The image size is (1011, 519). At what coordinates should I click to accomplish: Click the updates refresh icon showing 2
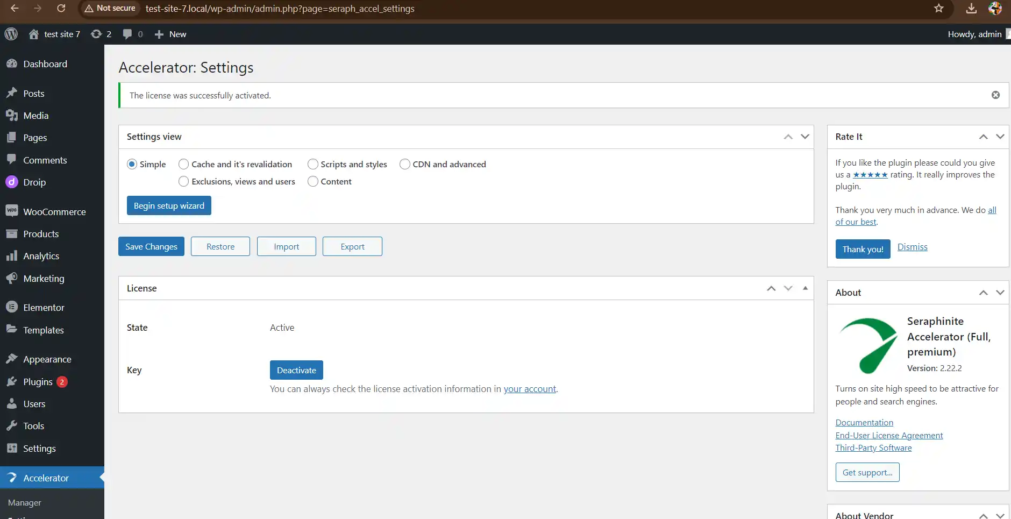[97, 34]
